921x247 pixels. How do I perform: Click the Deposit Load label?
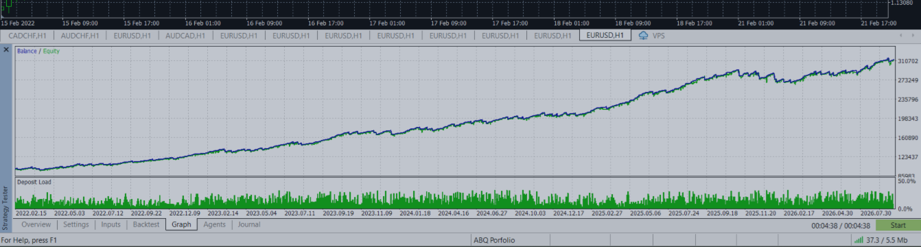(34, 183)
